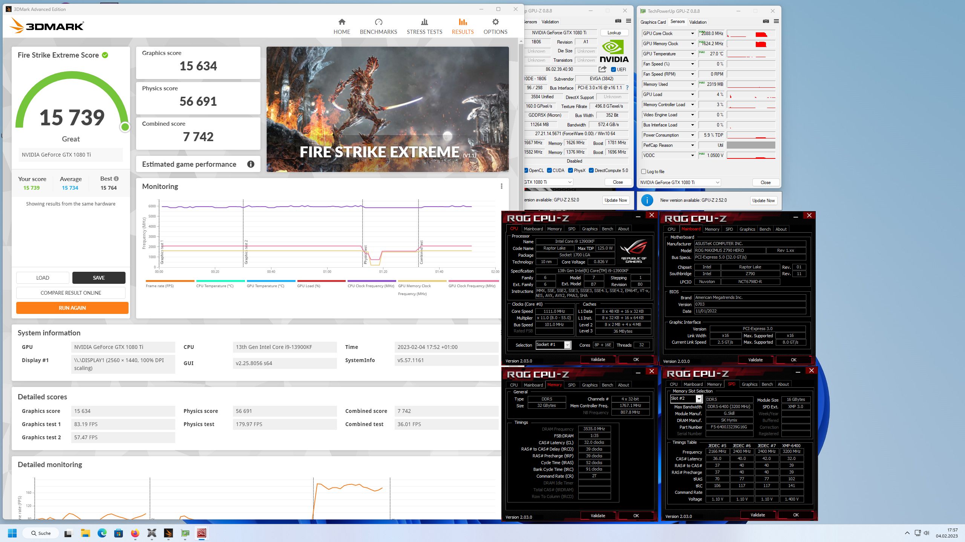This screenshot has width=965, height=542.
Task: Open Memory Used sensor dropdown
Action: click(x=692, y=84)
